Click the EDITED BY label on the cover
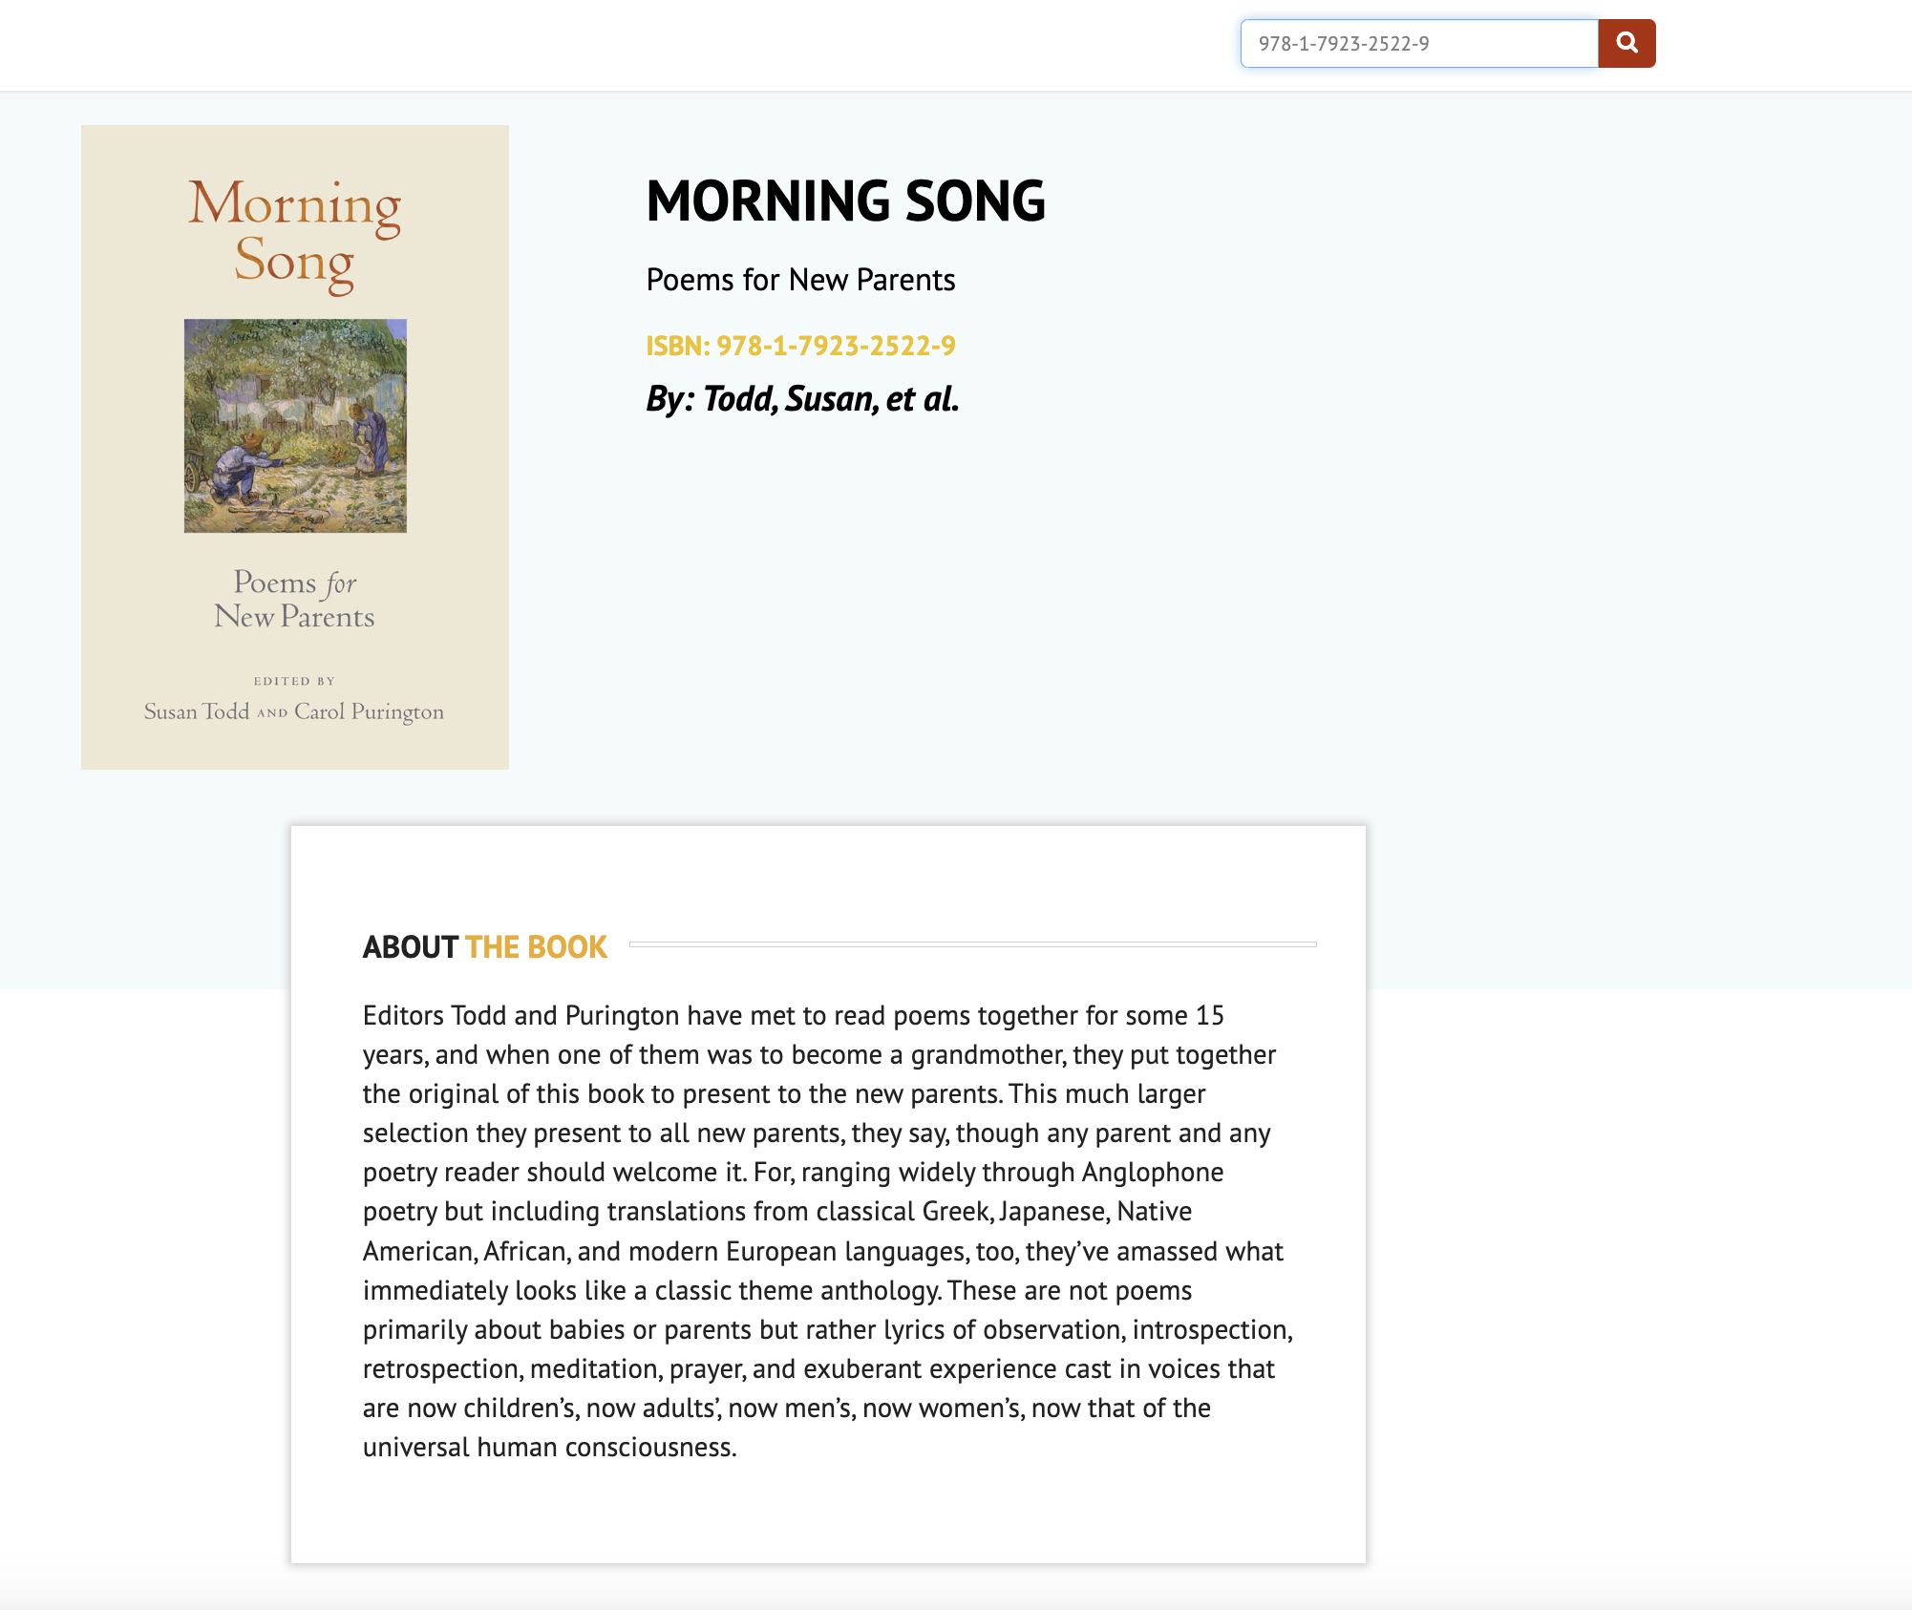This screenshot has height=1610, width=1912. (x=294, y=681)
